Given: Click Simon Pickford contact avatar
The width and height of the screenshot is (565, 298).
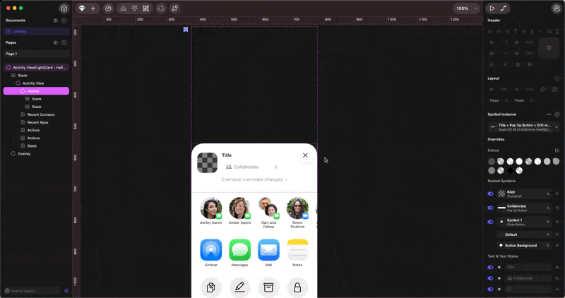Looking at the screenshot, I should coord(297,208).
